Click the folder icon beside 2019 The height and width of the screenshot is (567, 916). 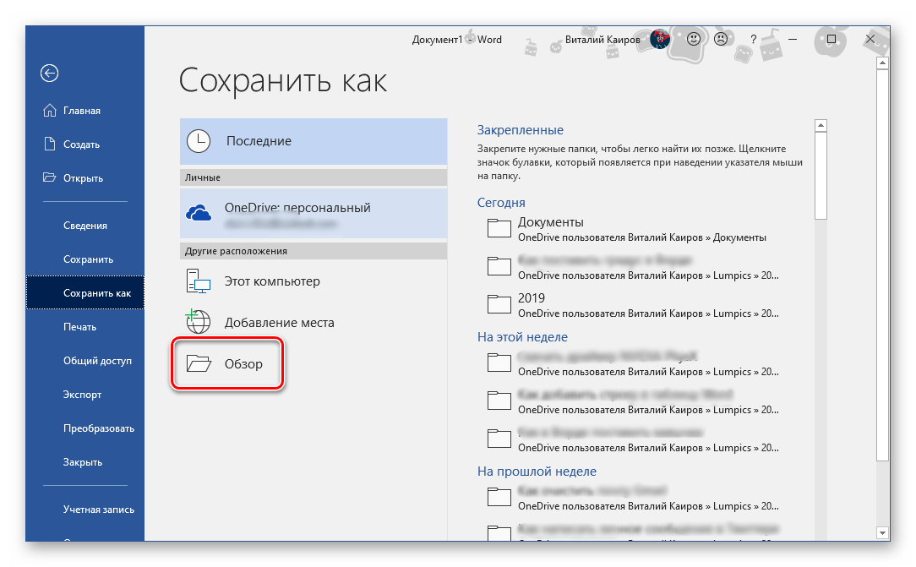click(499, 303)
